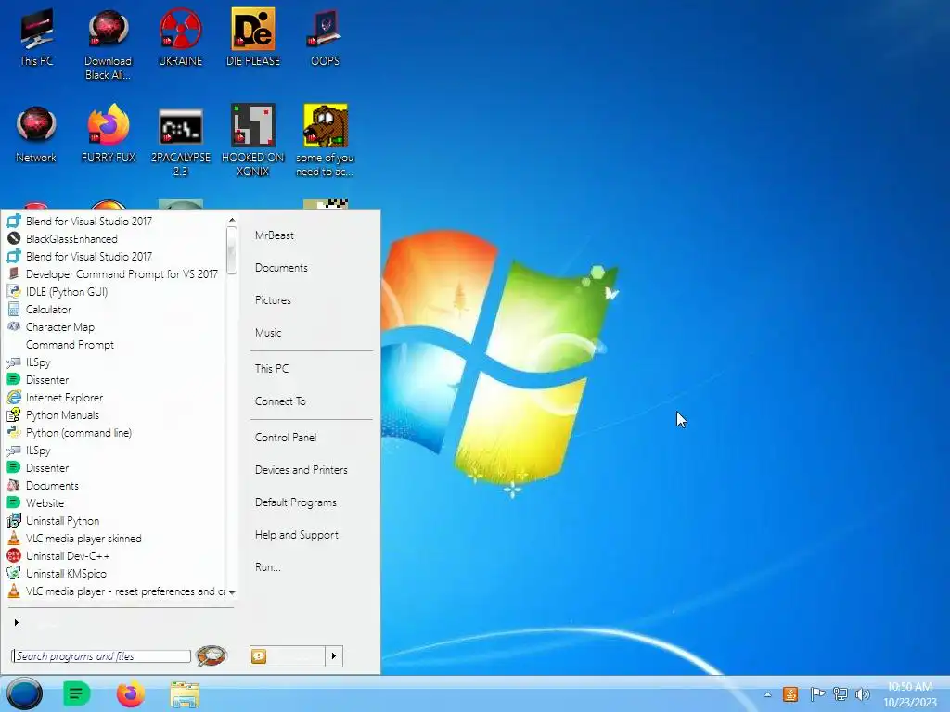Launch IDLE (Python GUI)

pos(67,292)
